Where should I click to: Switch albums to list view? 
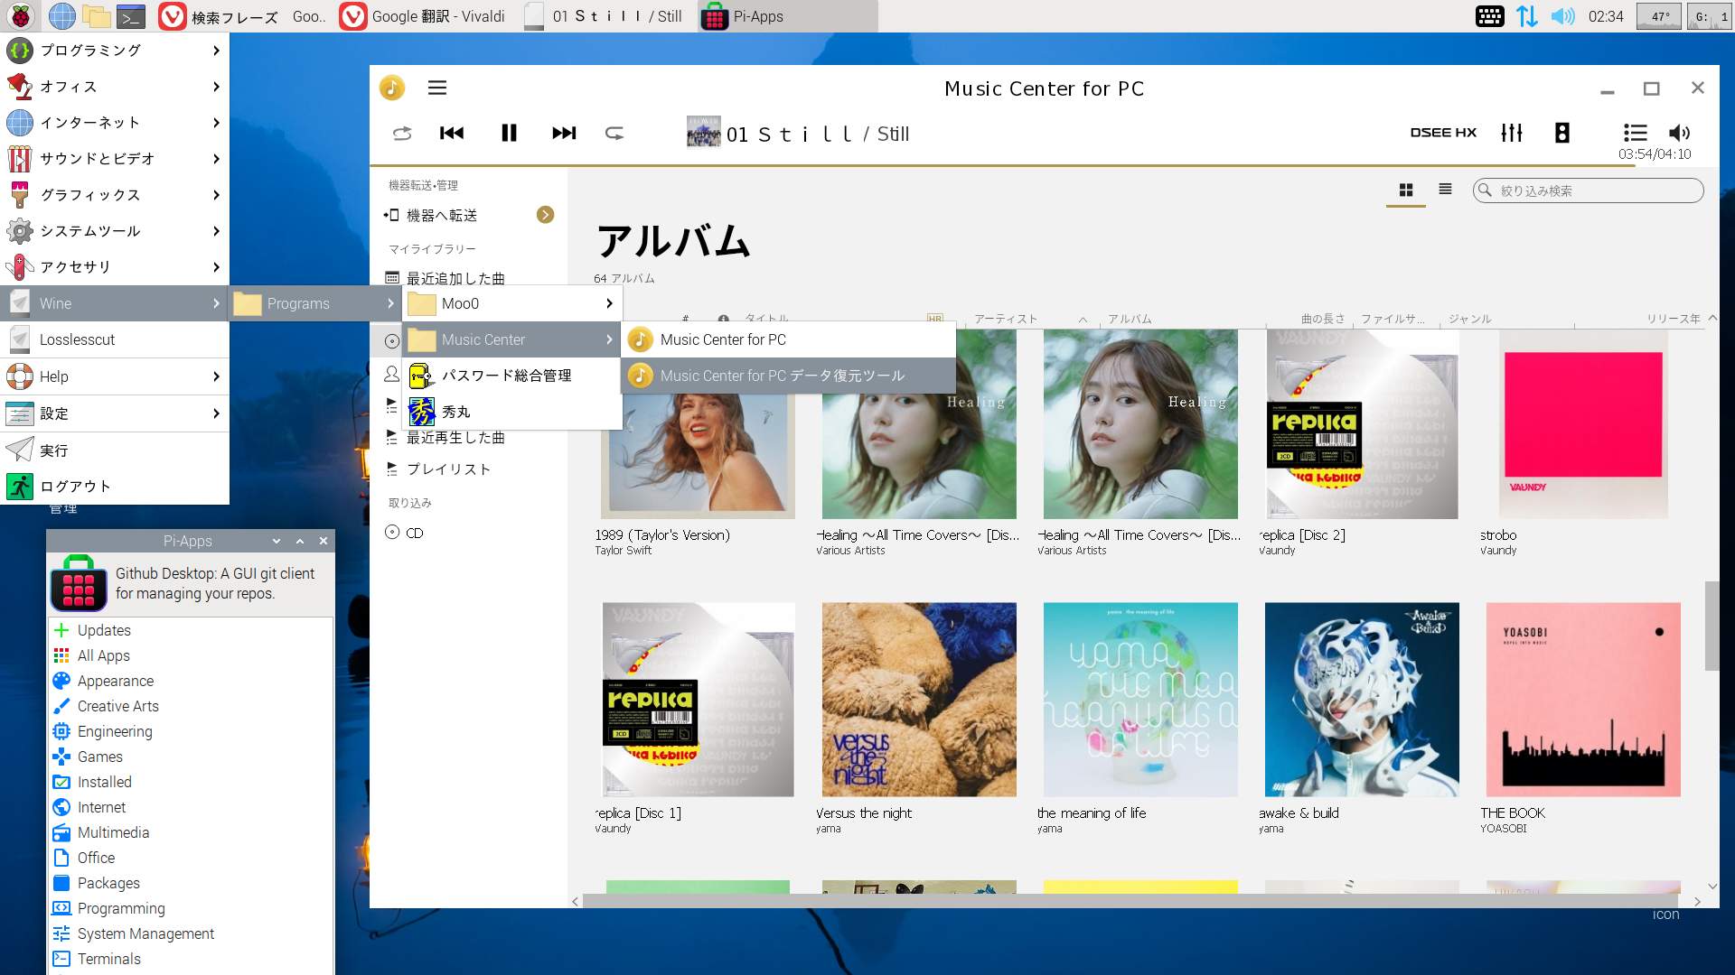1446,190
